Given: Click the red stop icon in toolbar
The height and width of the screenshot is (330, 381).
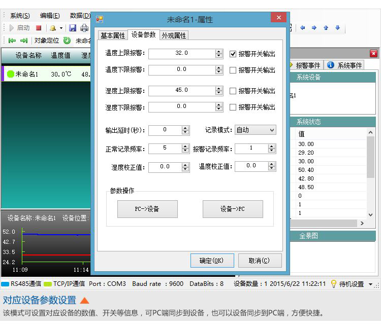Looking at the screenshot, I should click(39, 28).
